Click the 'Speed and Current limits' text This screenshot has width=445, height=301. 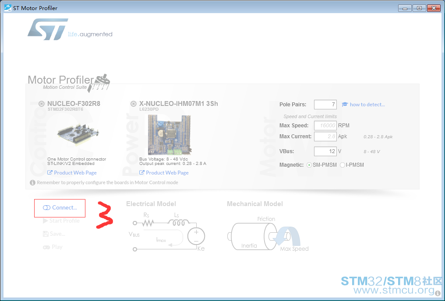(310, 116)
